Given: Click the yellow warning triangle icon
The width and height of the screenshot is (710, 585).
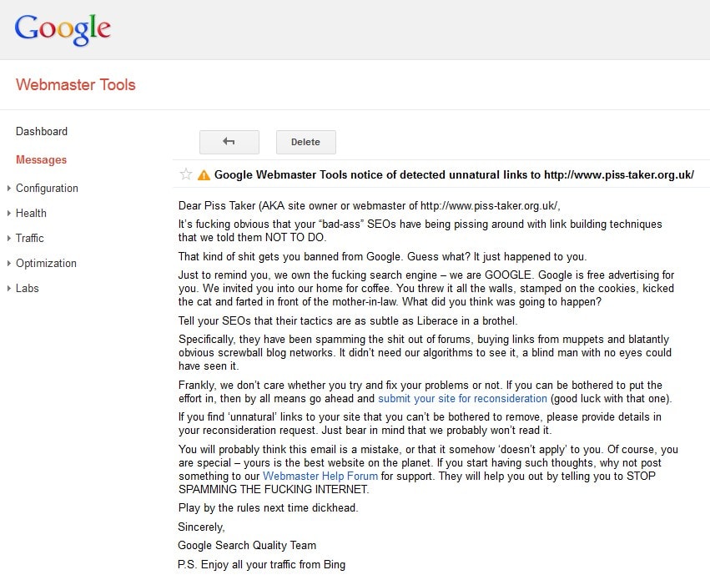Looking at the screenshot, I should pyautogui.click(x=204, y=175).
